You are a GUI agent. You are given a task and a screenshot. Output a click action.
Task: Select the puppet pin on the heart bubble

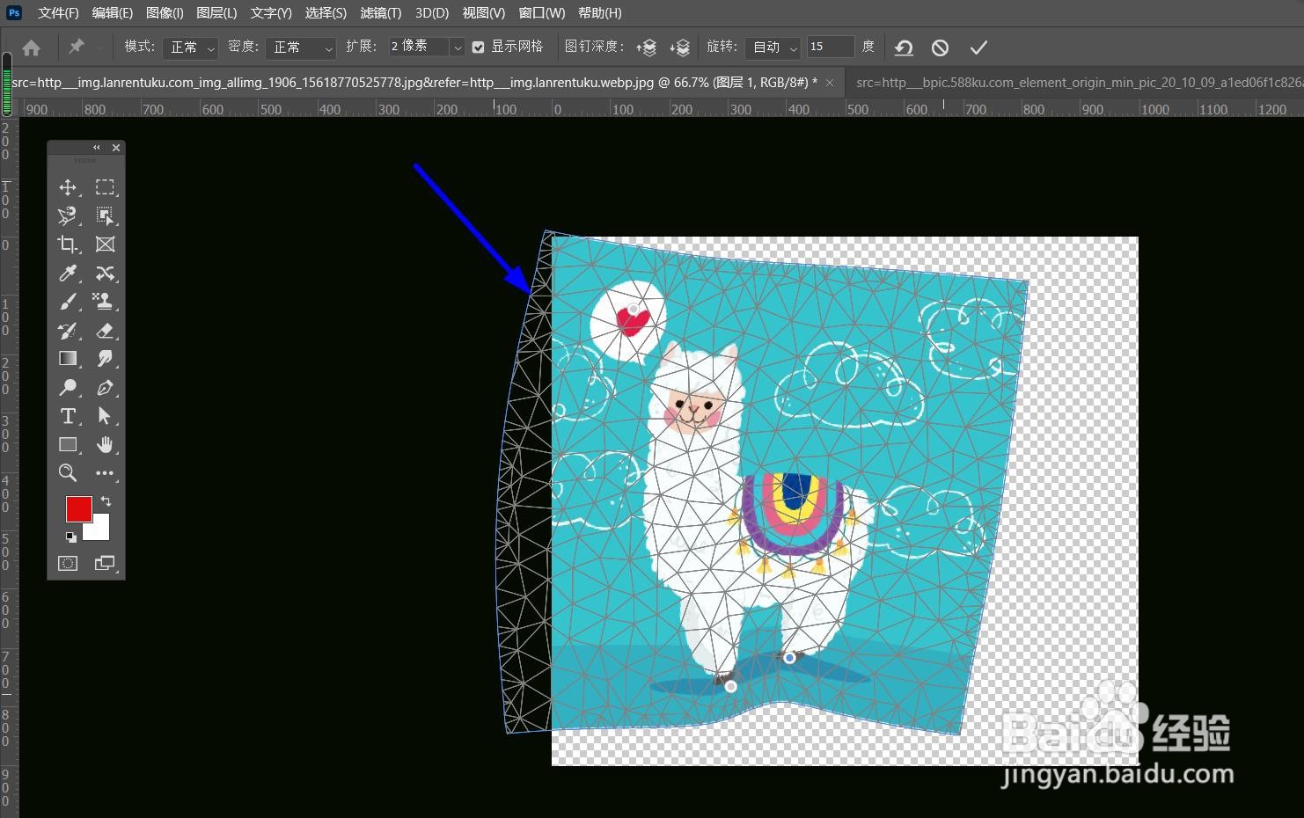pyautogui.click(x=634, y=309)
